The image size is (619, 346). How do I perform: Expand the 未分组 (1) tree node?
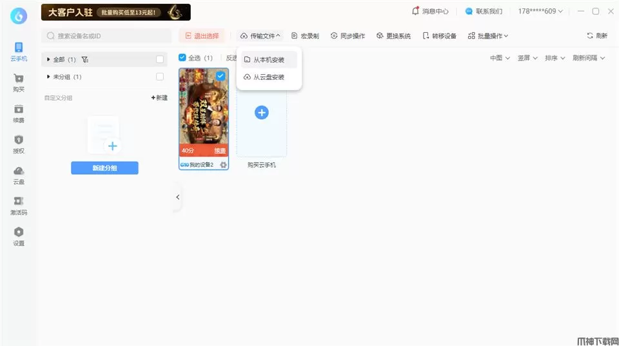[x=48, y=77]
